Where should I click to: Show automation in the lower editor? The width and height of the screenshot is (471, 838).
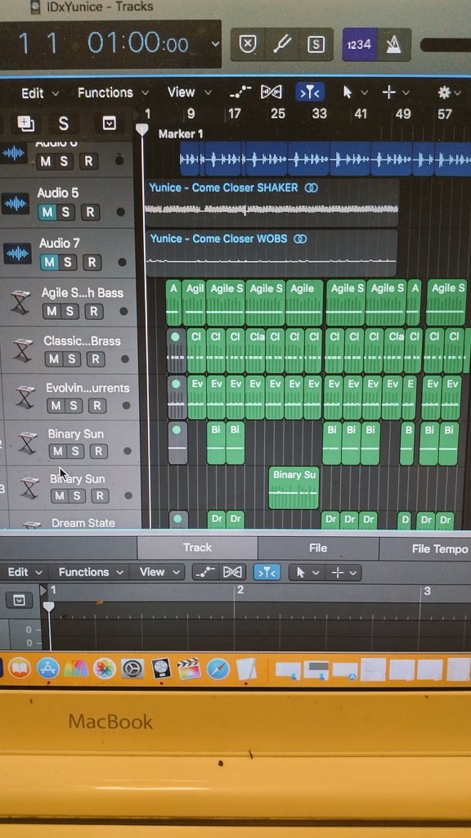pyautogui.click(x=205, y=572)
